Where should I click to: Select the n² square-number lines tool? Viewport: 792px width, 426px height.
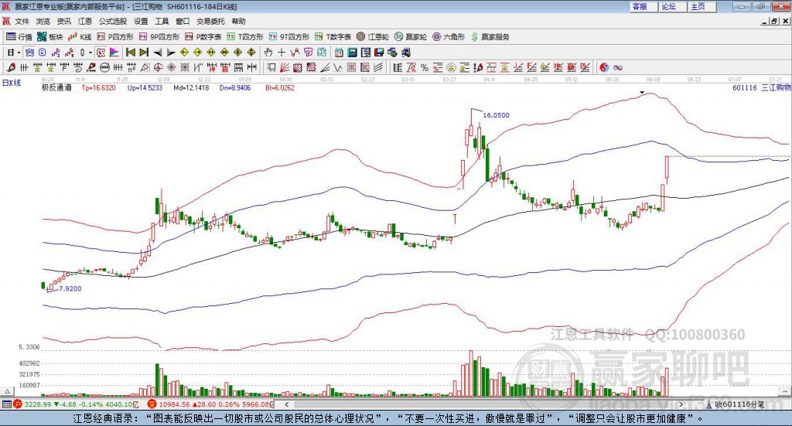point(131,67)
